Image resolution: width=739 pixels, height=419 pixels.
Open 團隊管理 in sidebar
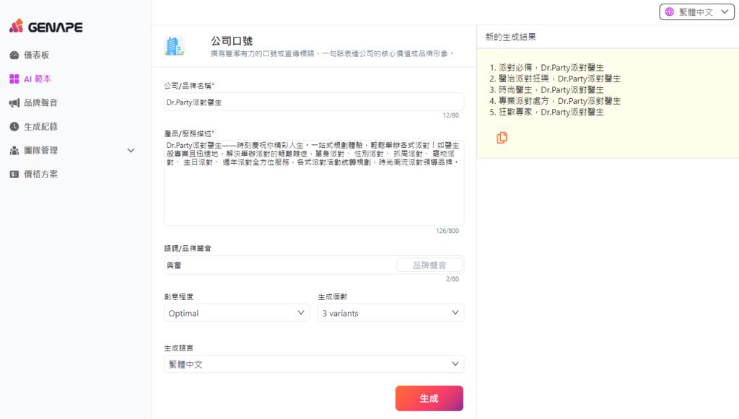40,150
